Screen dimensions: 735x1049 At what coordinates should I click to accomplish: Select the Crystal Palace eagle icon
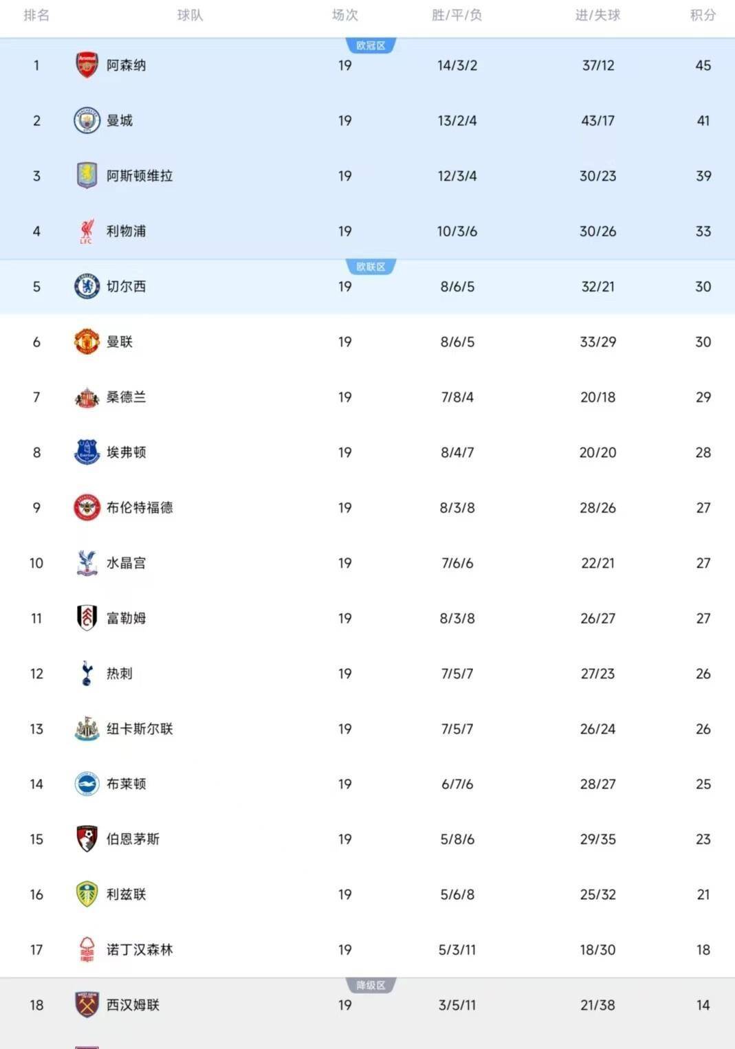87,563
